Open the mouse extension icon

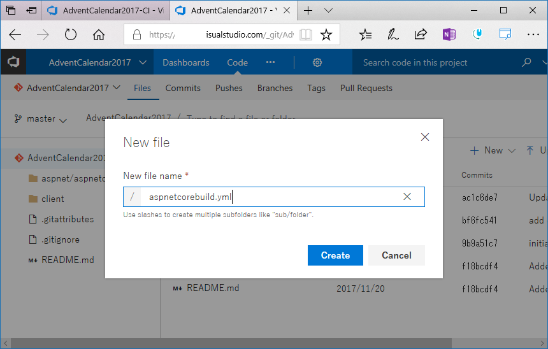(477, 34)
